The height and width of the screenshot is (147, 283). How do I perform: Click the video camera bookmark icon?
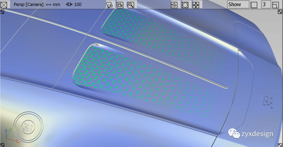(x=120, y=5)
